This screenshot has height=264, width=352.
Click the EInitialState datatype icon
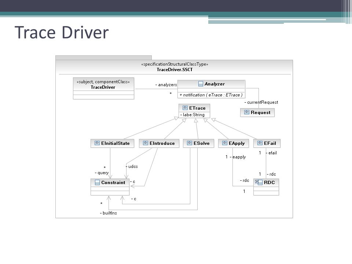pyautogui.click(x=97, y=143)
